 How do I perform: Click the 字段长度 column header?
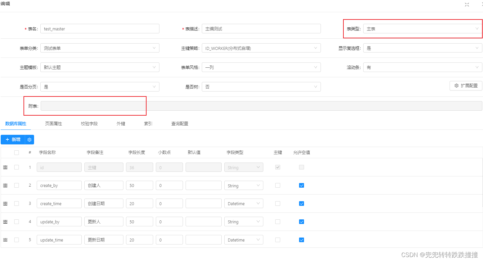click(x=137, y=153)
